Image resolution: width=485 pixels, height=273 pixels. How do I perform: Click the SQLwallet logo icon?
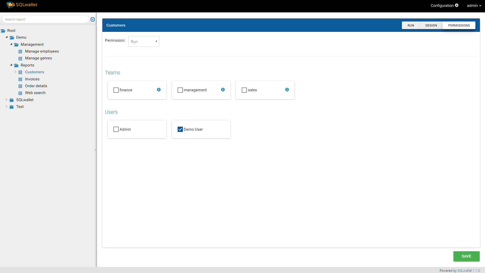coord(11,5)
